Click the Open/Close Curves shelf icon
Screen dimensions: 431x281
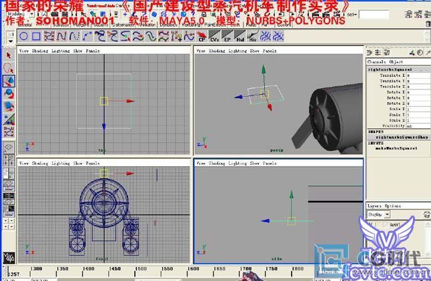138,36
